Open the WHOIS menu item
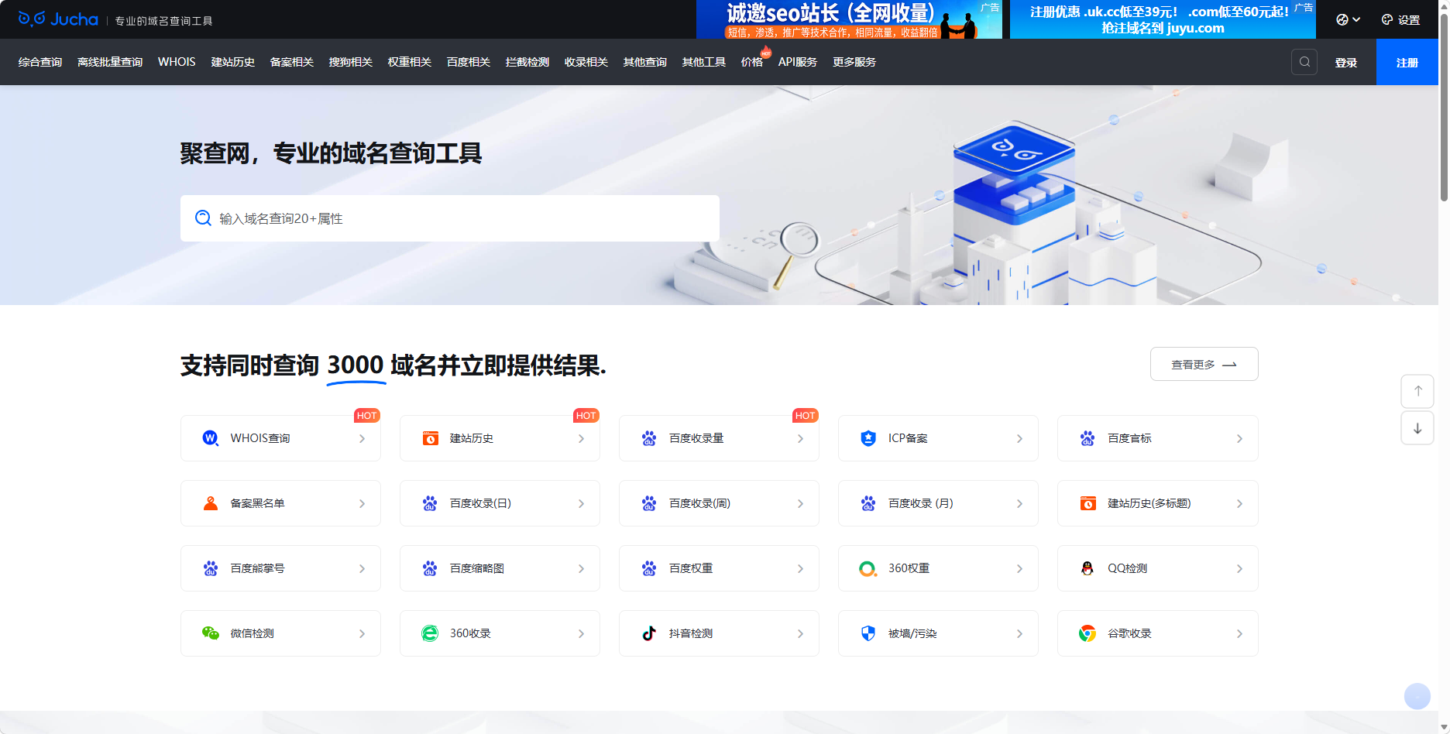 tap(176, 62)
